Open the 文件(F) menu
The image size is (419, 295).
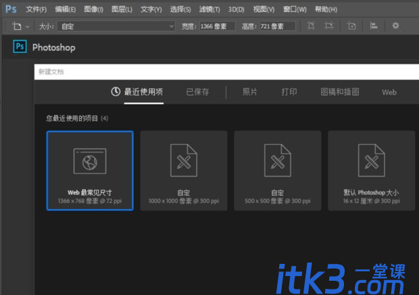[36, 9]
